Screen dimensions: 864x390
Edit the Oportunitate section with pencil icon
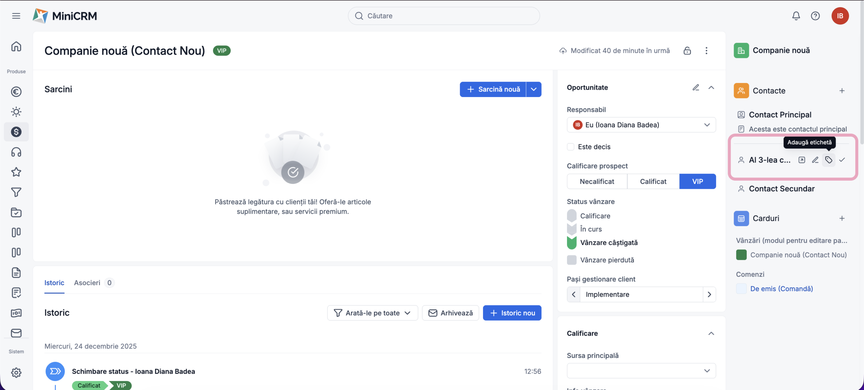click(696, 88)
